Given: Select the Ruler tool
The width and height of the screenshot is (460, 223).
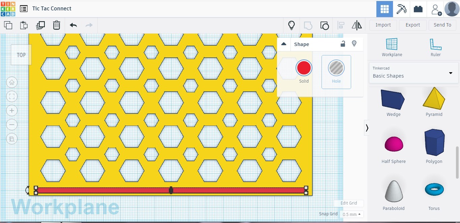Looking at the screenshot, I should (435, 47).
